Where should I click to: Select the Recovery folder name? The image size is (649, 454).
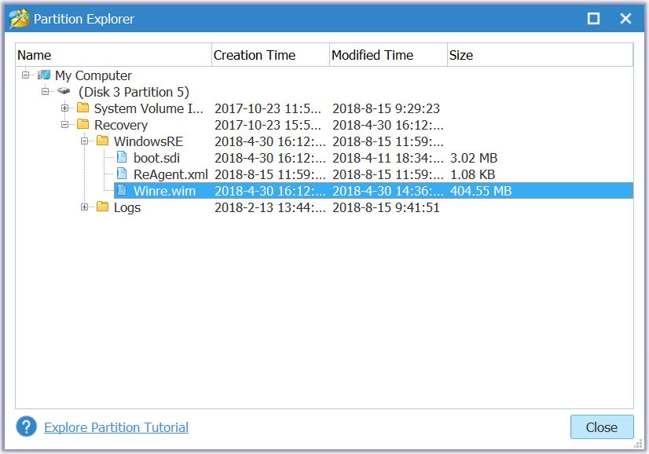click(x=121, y=125)
